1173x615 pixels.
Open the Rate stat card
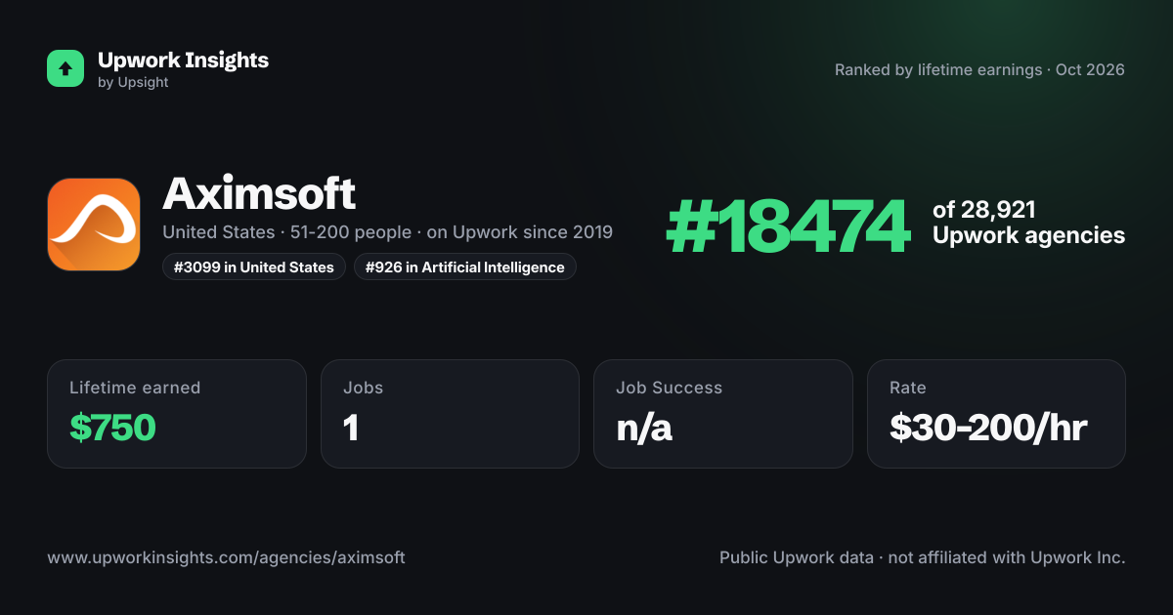[996, 414]
